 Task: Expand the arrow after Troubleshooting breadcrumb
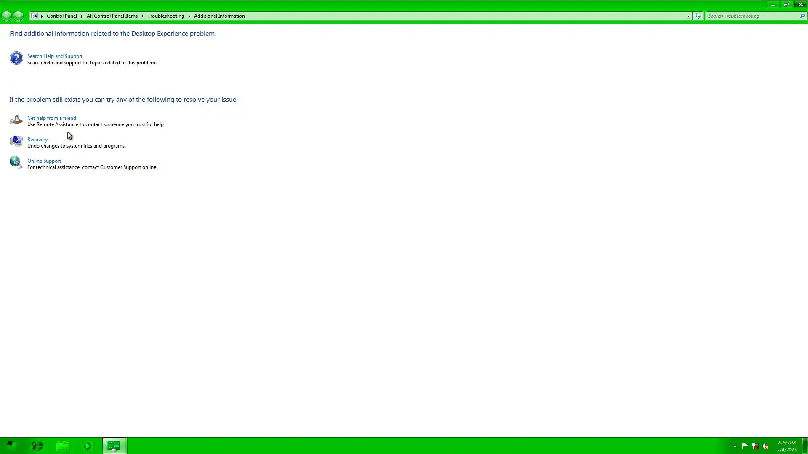[189, 16]
